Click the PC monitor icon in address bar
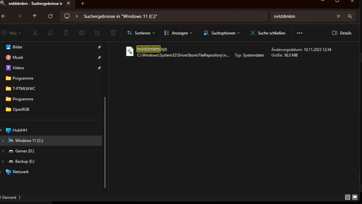Screen dimensions: 362x204 pyautogui.click(x=67, y=16)
